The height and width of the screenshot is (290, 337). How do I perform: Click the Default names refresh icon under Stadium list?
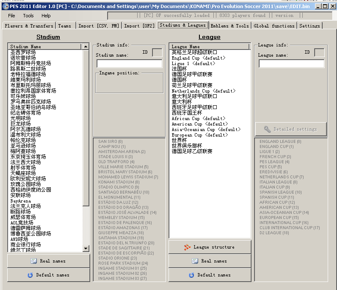click(x=30, y=275)
